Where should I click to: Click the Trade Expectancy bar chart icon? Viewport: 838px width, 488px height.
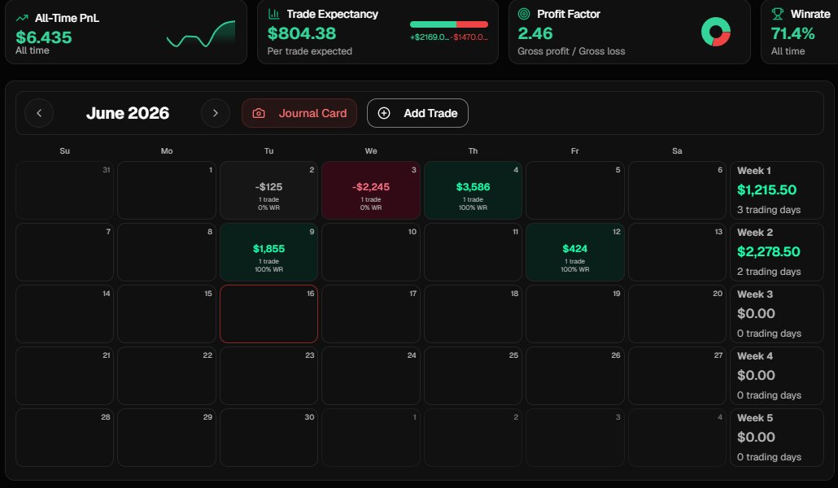(273, 14)
